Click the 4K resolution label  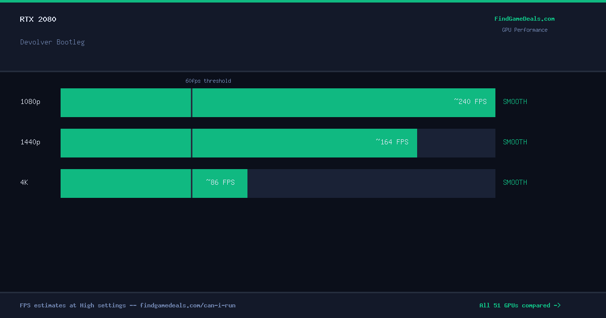tap(24, 182)
